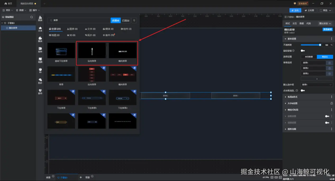This screenshot has height=181, width=335.
Task: Open the 媒体 media components sidebar icon
Action: click(x=40, y=39)
